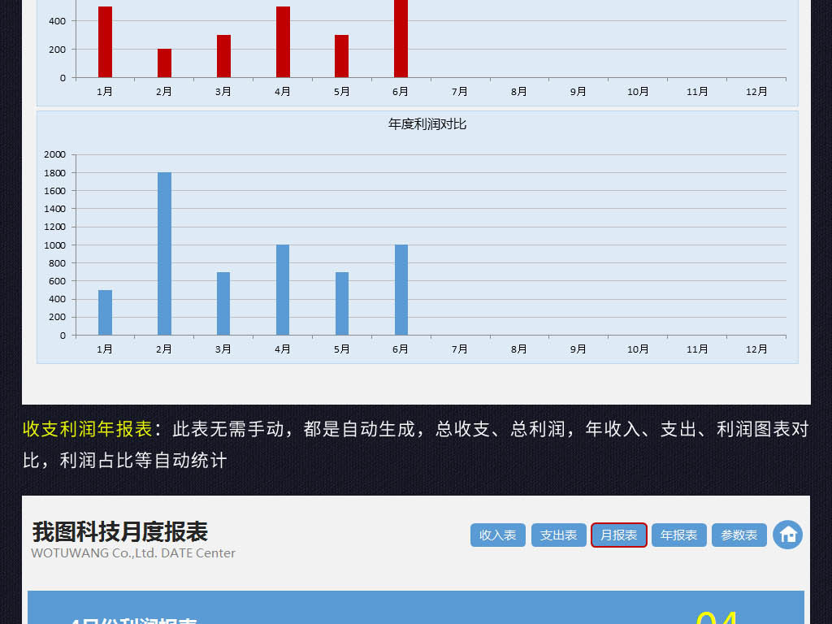Screen dimensions: 832x624
Task: Click the 2000 axis value in profit chart
Action: (x=54, y=154)
